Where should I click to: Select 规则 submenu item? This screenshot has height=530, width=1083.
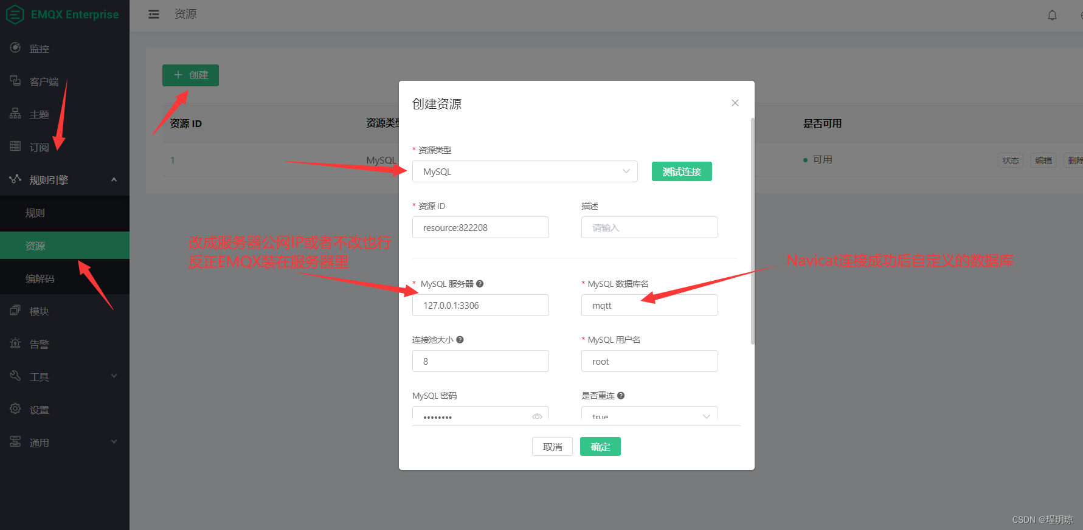pos(64,213)
